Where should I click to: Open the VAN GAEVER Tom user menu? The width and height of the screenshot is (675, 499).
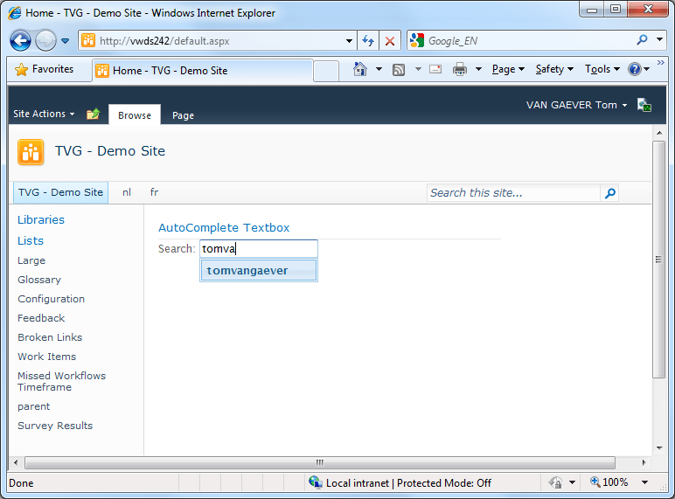pos(576,105)
